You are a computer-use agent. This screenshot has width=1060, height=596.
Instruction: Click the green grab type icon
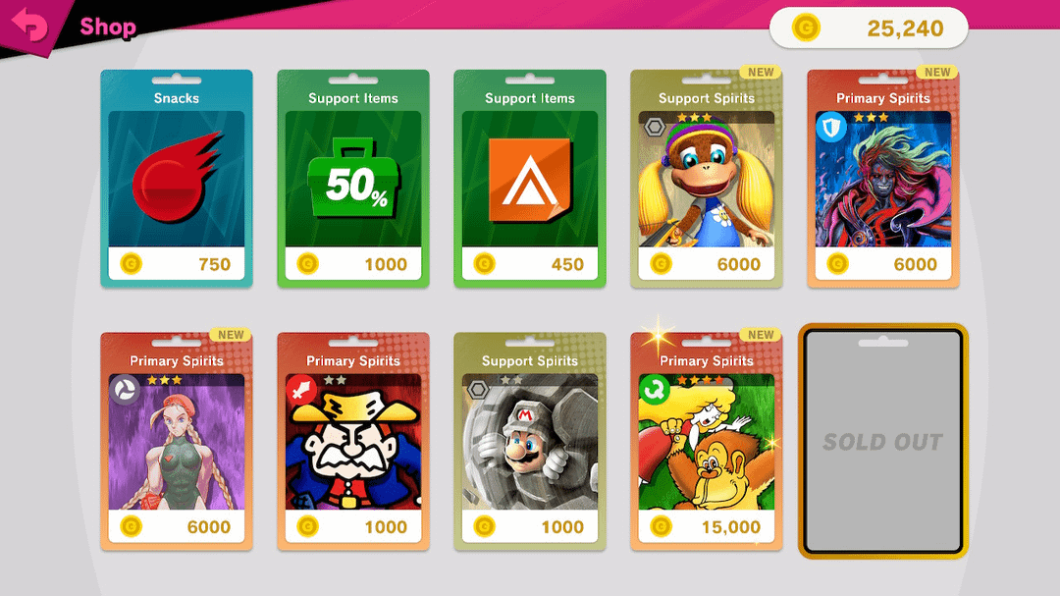[x=655, y=390]
